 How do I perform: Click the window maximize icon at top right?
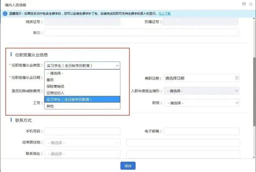coord(244,4)
